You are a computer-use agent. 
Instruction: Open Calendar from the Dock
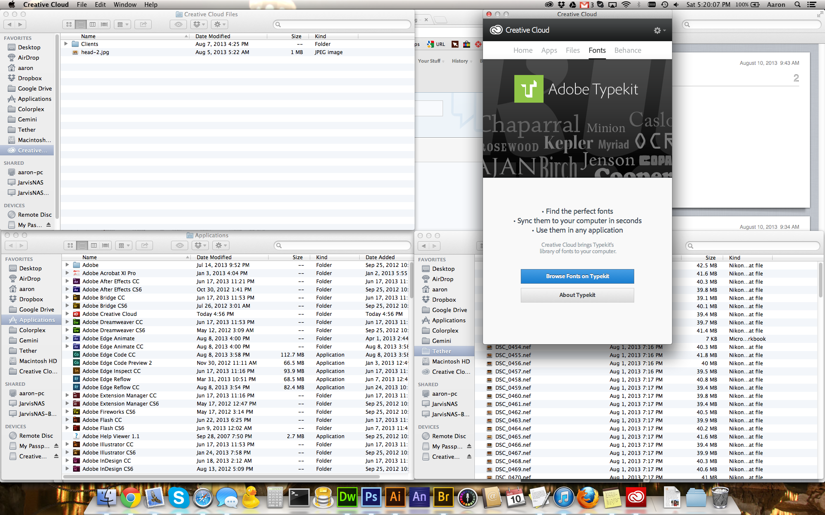tap(516, 497)
